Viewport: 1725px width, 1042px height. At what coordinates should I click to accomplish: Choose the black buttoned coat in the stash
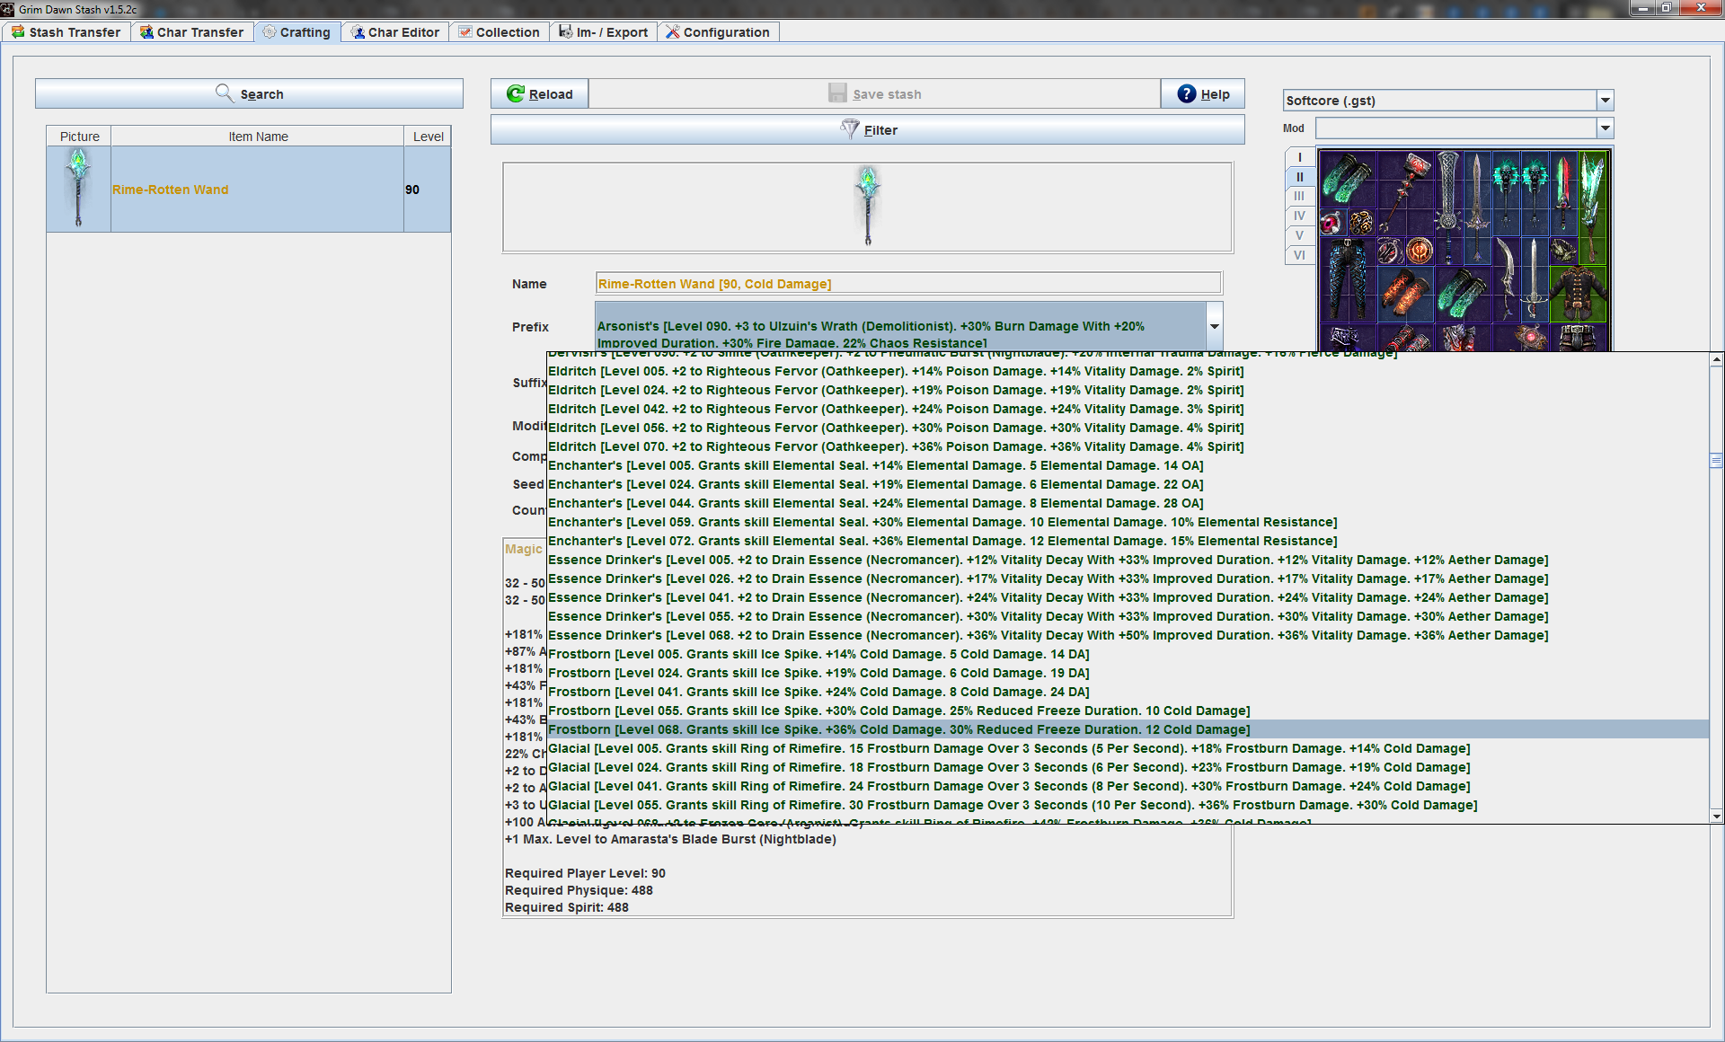[x=1579, y=294]
